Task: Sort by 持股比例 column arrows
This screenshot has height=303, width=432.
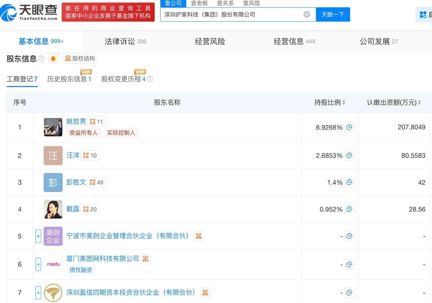Action: [x=344, y=103]
